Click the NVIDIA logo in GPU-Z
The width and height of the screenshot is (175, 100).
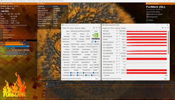coord(95,36)
